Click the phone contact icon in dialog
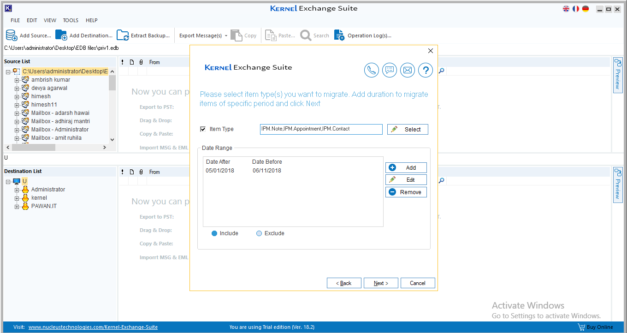Viewport: 627px width, 333px height. click(372, 70)
